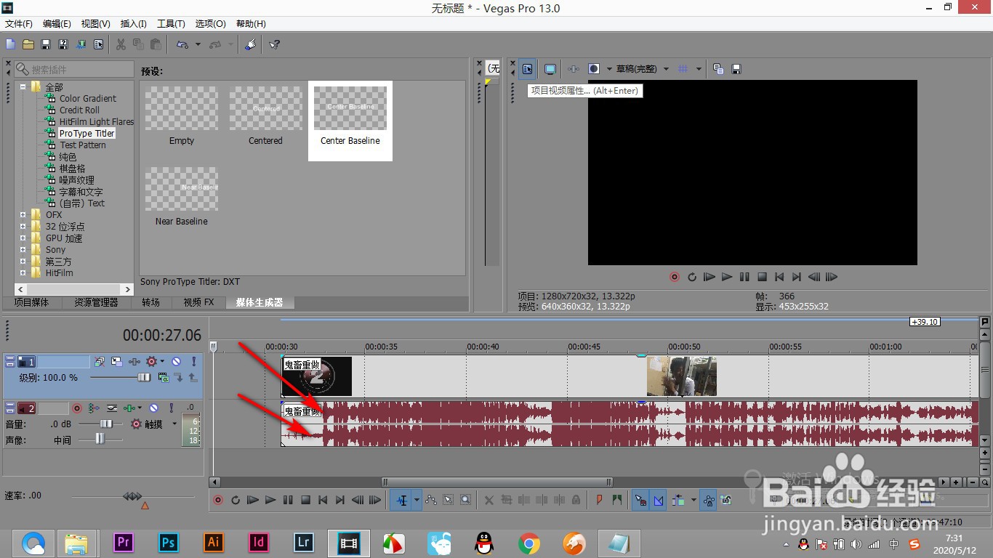Solo audio track 2
Viewport: 993px width, 558px height.
click(172, 408)
